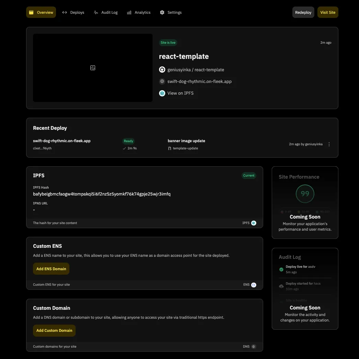
Task: Open the Settings tab
Action: tap(171, 12)
